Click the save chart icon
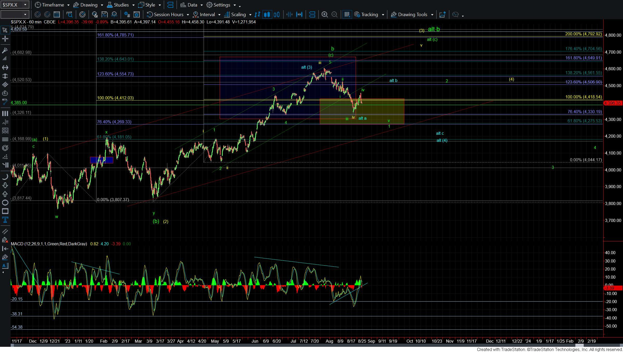This screenshot has height=352, width=623. (104, 15)
